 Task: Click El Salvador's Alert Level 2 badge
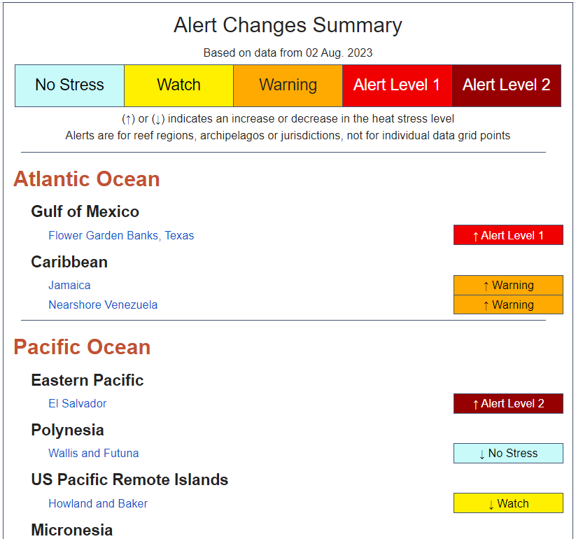[508, 403]
